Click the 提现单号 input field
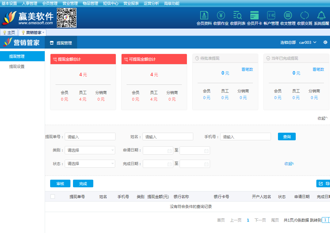 (90, 137)
